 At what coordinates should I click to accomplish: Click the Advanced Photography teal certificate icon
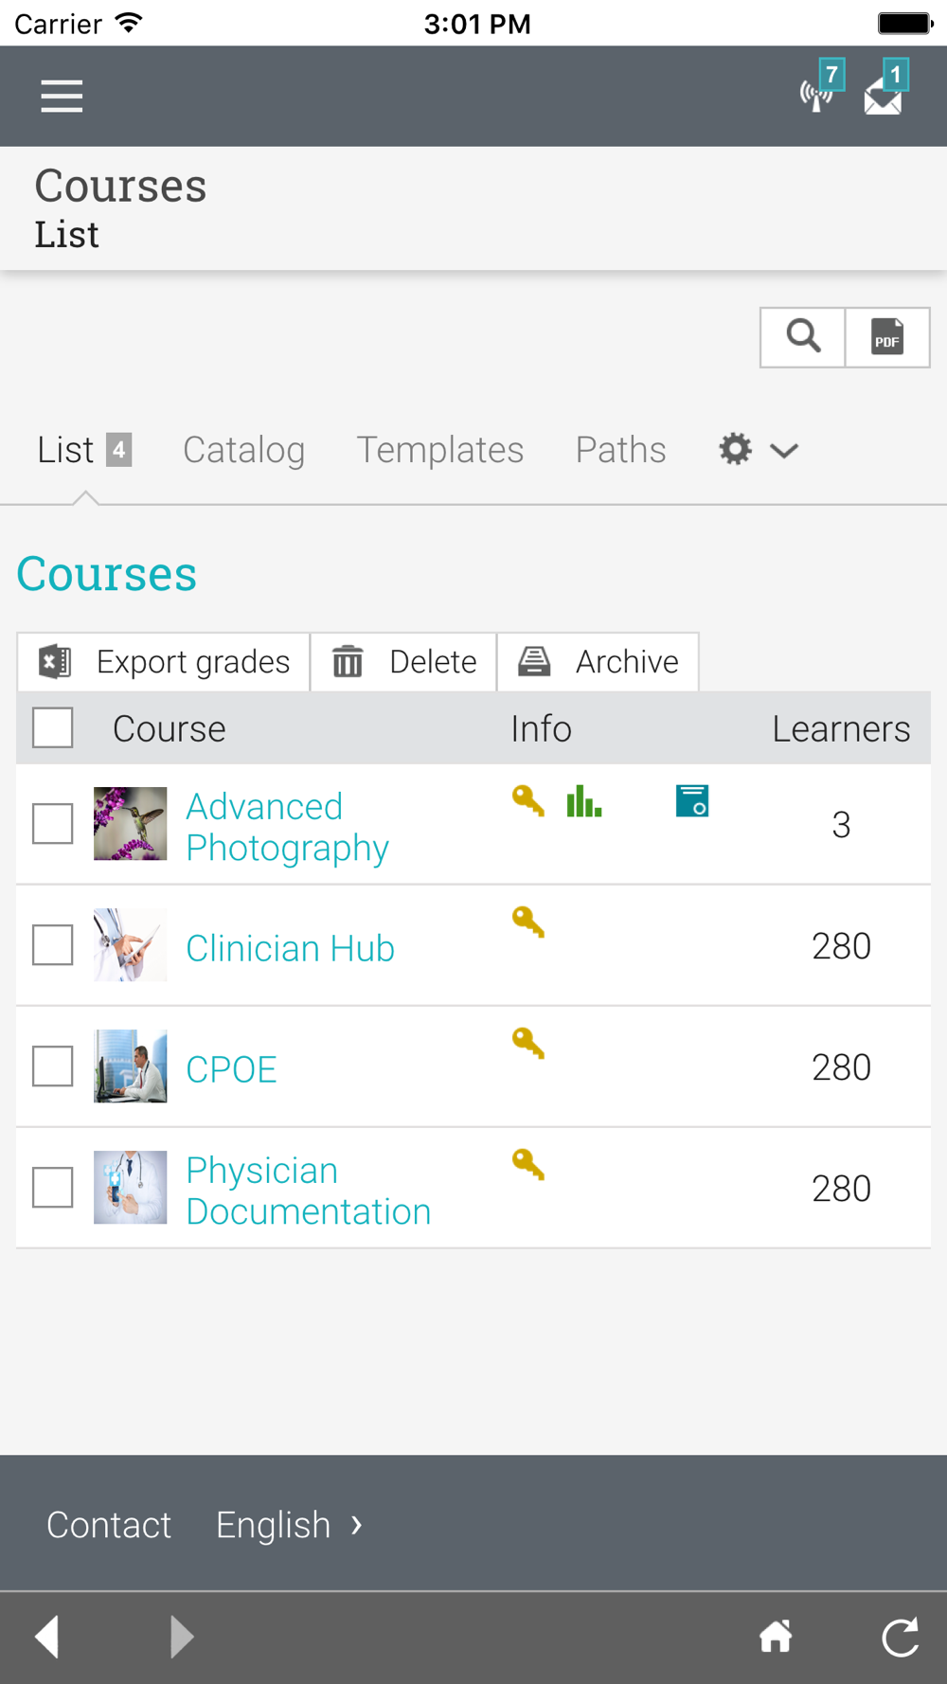[x=692, y=801]
